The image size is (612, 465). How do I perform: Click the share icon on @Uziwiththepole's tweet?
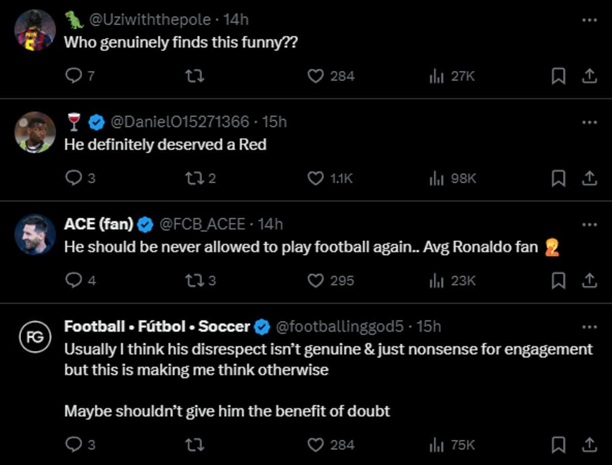click(x=590, y=75)
